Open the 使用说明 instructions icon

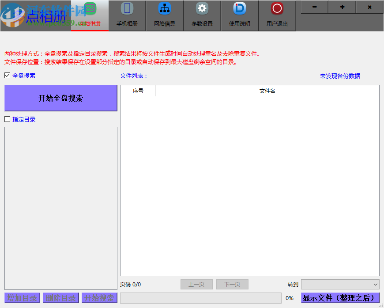[240, 9]
